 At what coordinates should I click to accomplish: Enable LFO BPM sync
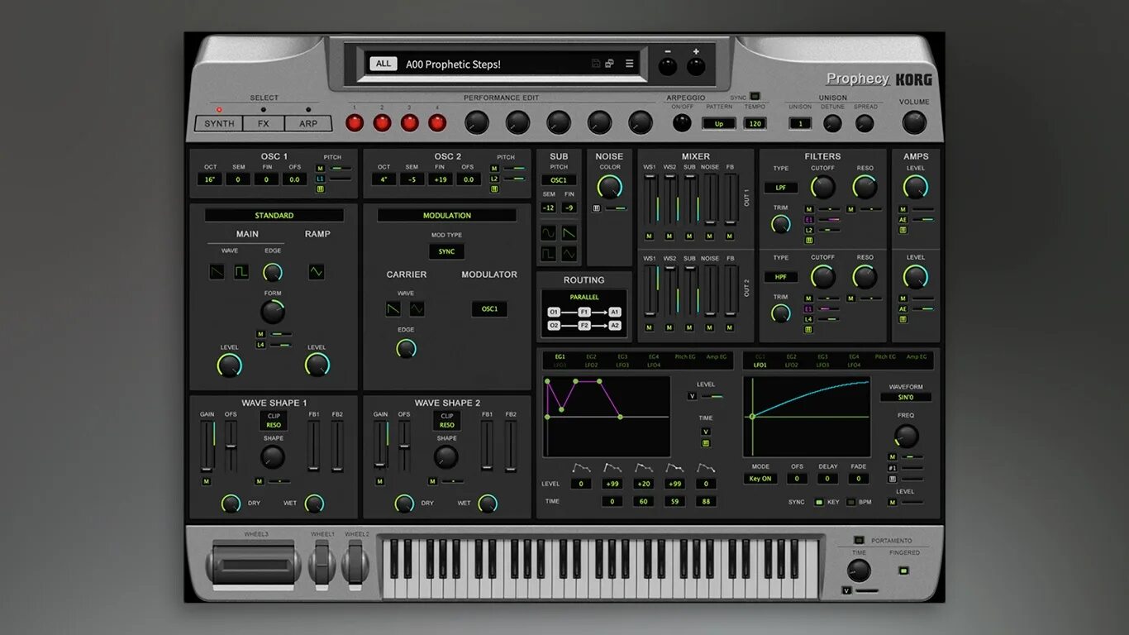click(850, 502)
